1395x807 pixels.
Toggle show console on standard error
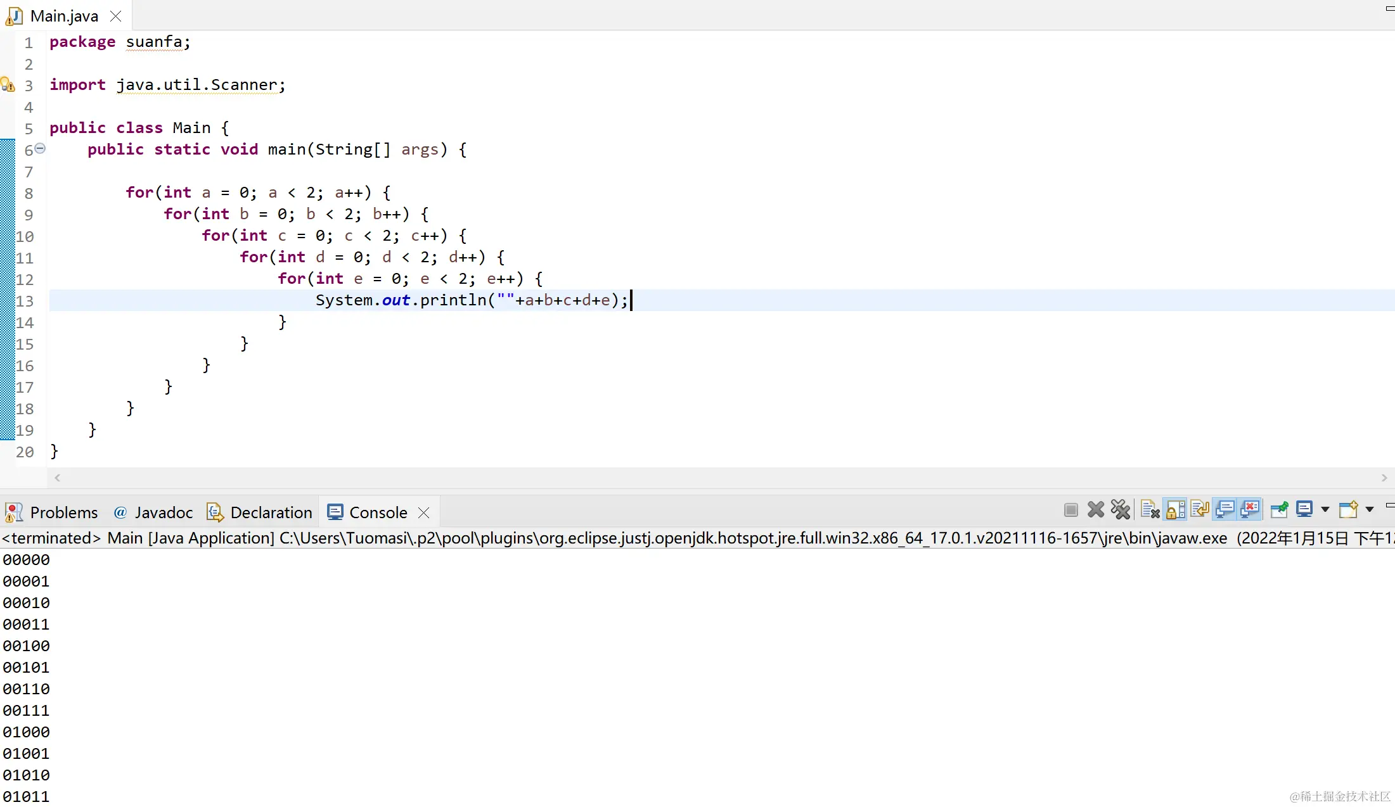[1250, 510]
